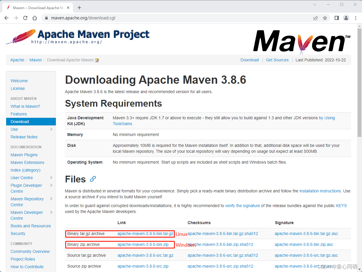Click the scrollbar down arrow
This screenshot has width=362, height=272.
click(x=359, y=269)
